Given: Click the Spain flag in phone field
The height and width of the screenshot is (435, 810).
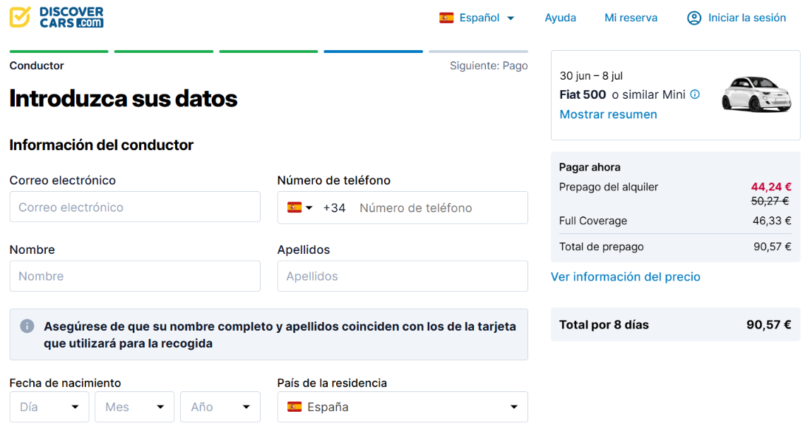Looking at the screenshot, I should tap(294, 207).
